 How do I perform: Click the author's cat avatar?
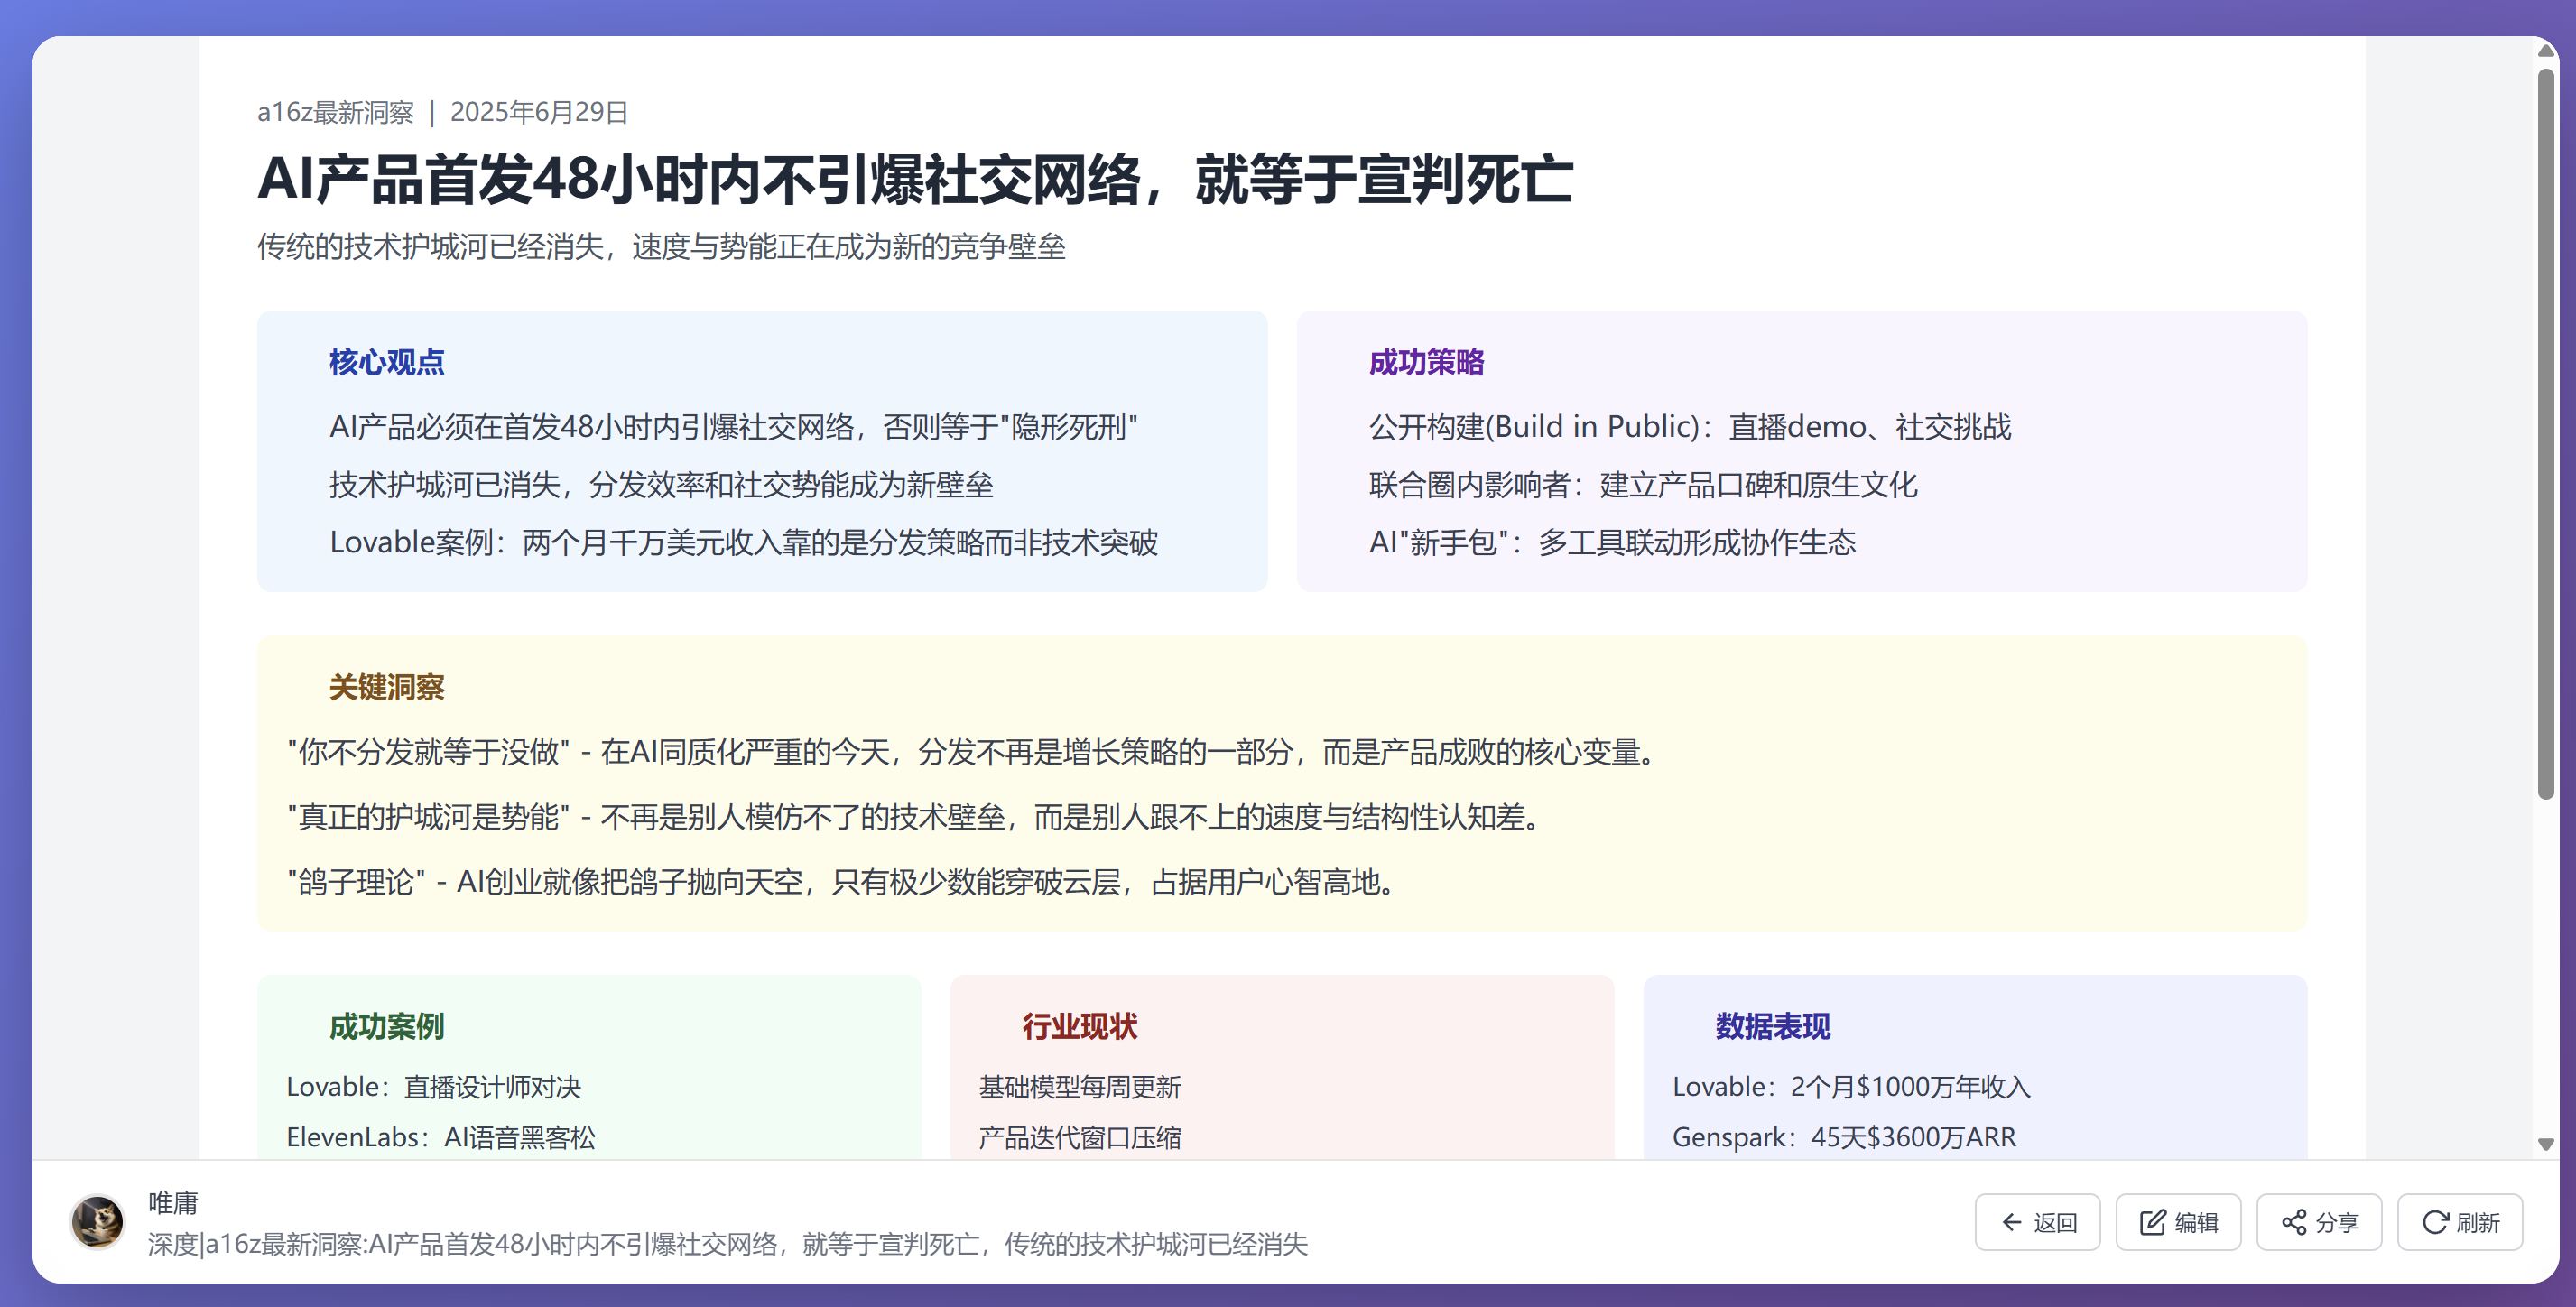tap(97, 1222)
